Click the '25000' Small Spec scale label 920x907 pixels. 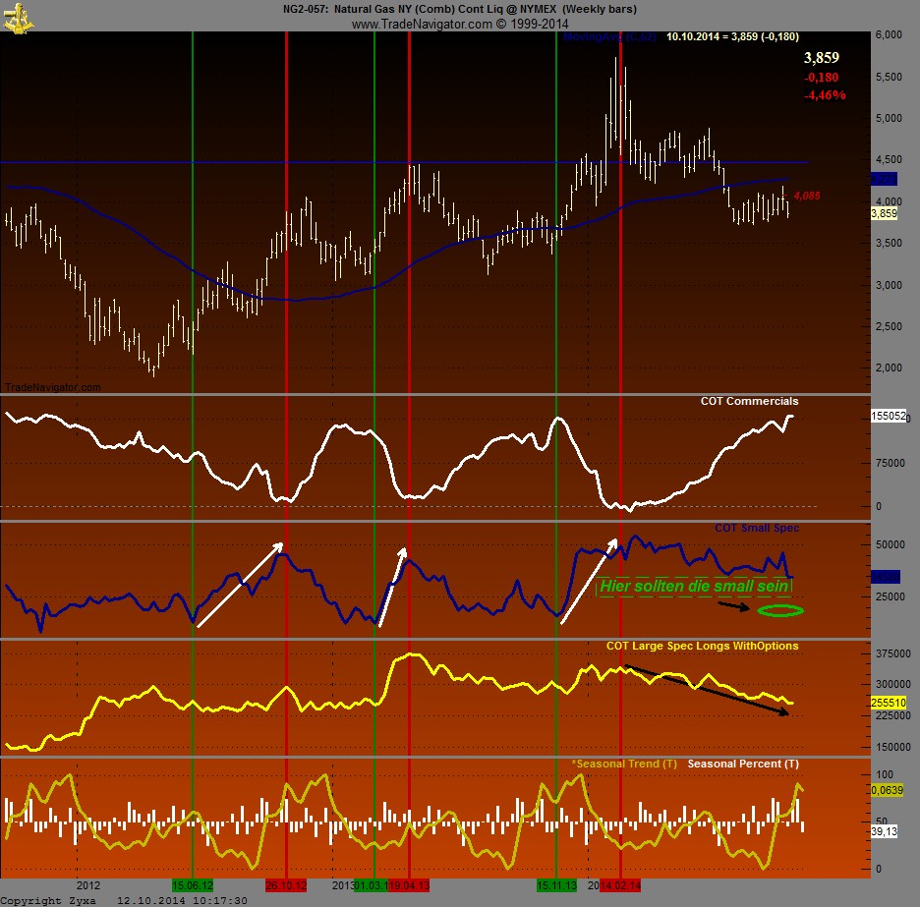(x=891, y=596)
